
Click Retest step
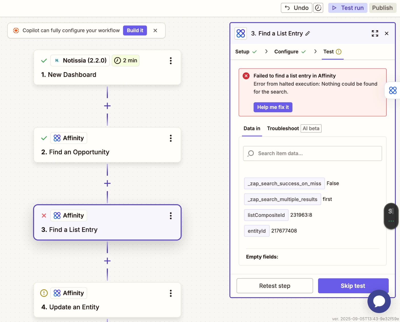[275, 286]
